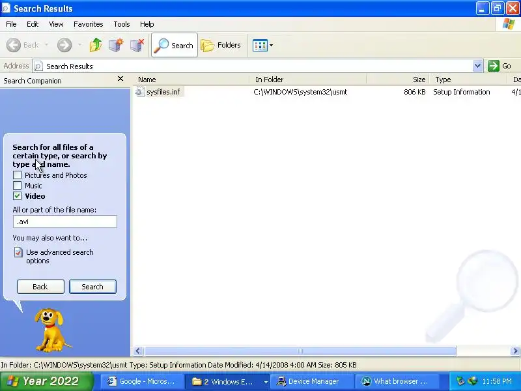The width and height of the screenshot is (521, 391).
Task: Check the Pictures and Photos box
Action: point(18,175)
